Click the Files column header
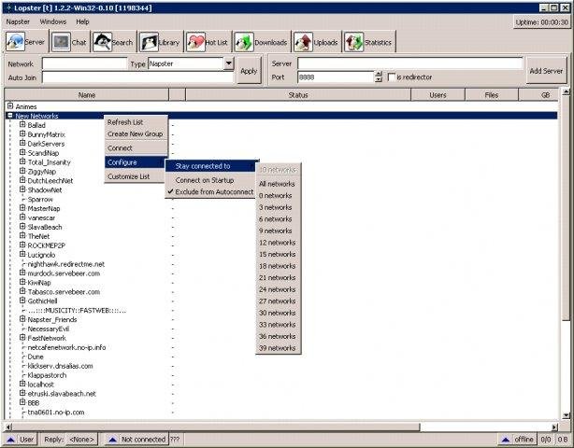The image size is (574, 448). coord(492,95)
